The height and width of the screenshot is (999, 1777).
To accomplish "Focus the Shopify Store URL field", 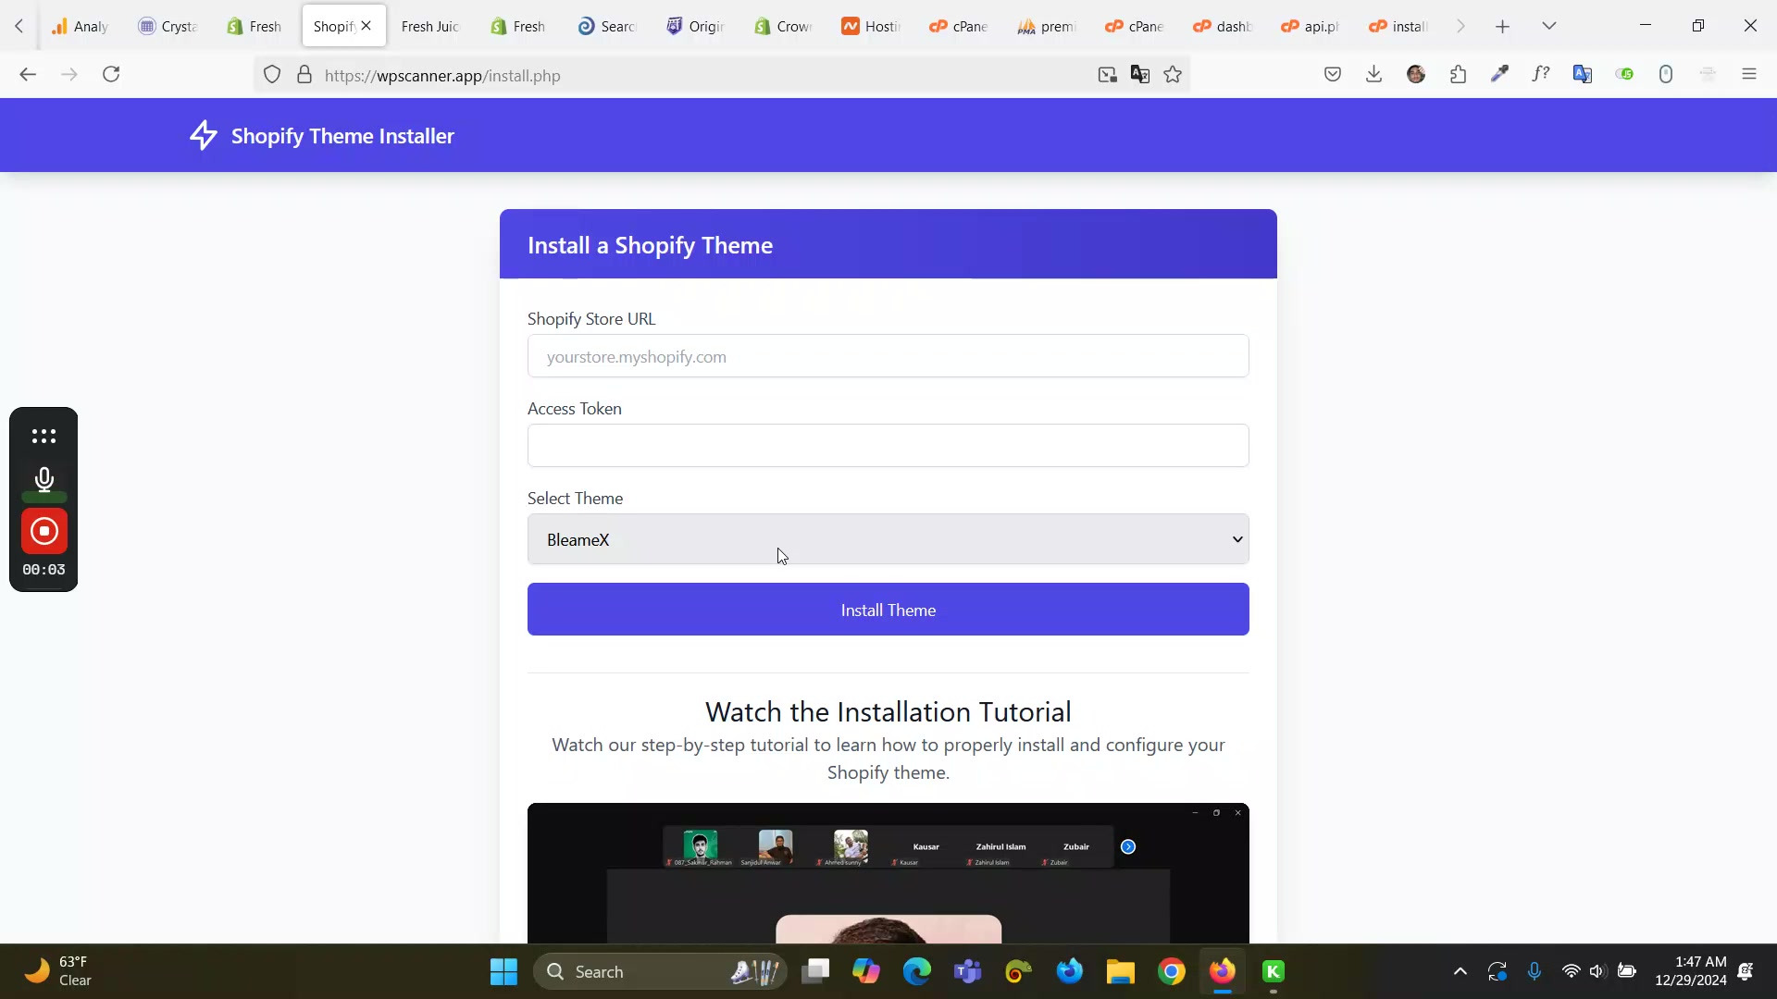I will pyautogui.click(x=888, y=356).
